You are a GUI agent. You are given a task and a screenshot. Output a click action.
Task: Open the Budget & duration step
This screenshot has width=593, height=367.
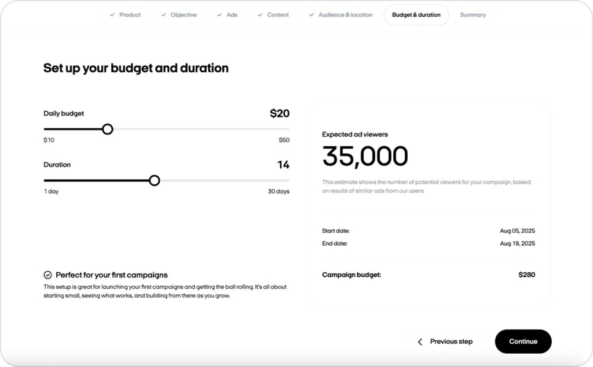[x=416, y=14]
